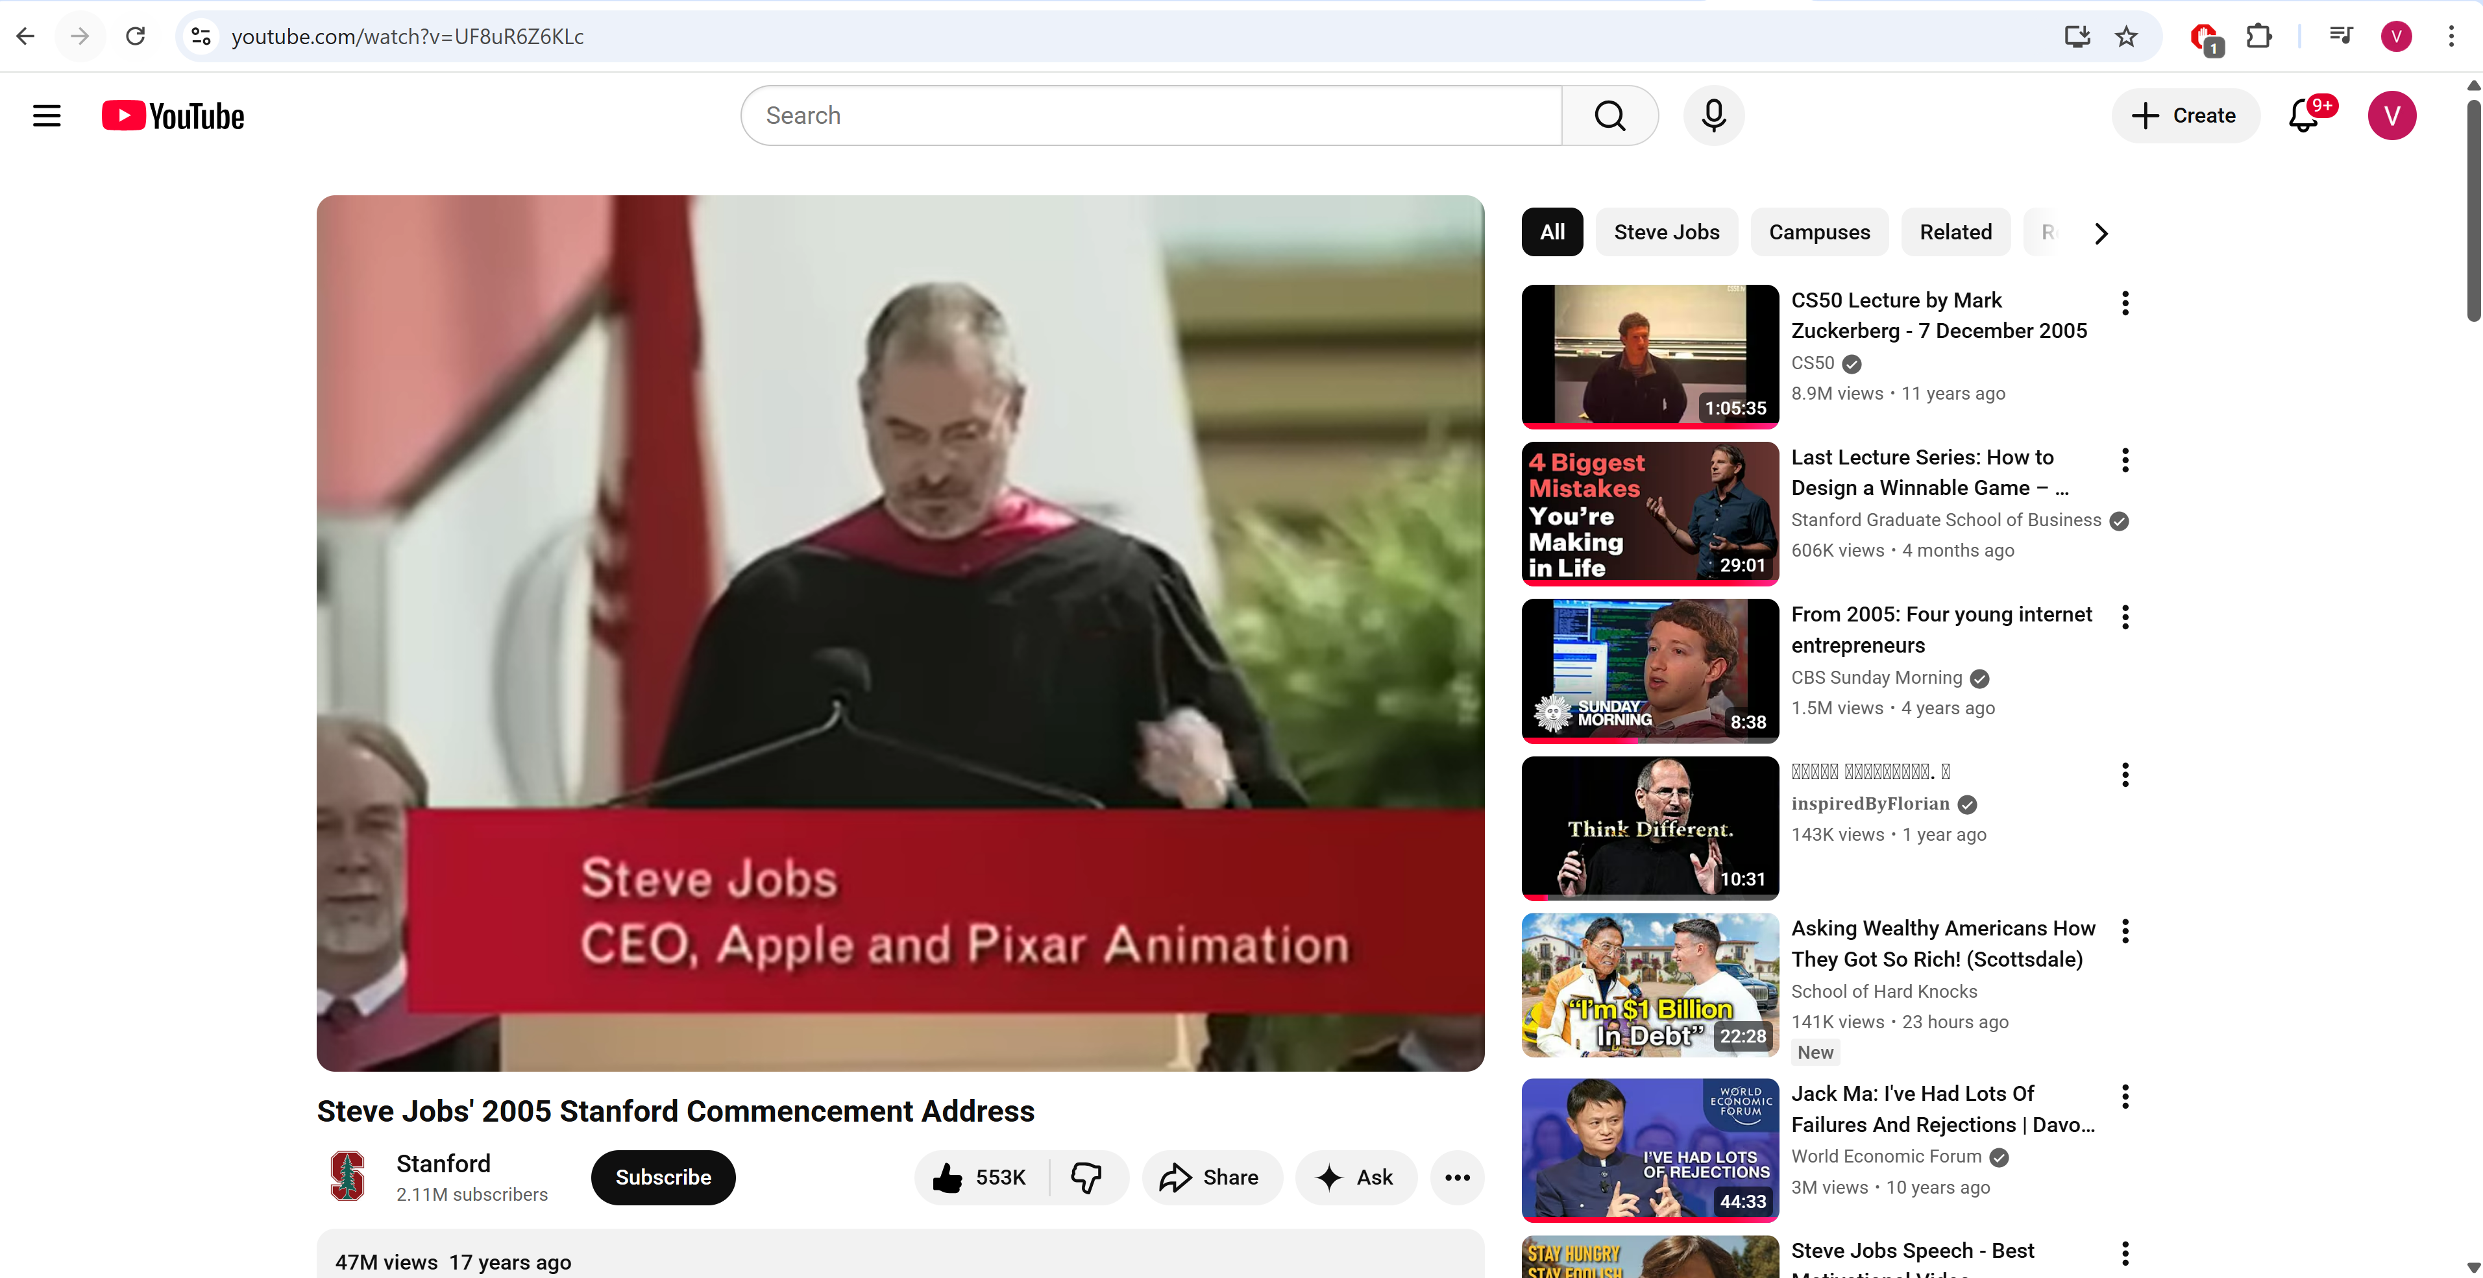Bookmark this page with star icon
2483x1278 pixels.
coord(2125,36)
